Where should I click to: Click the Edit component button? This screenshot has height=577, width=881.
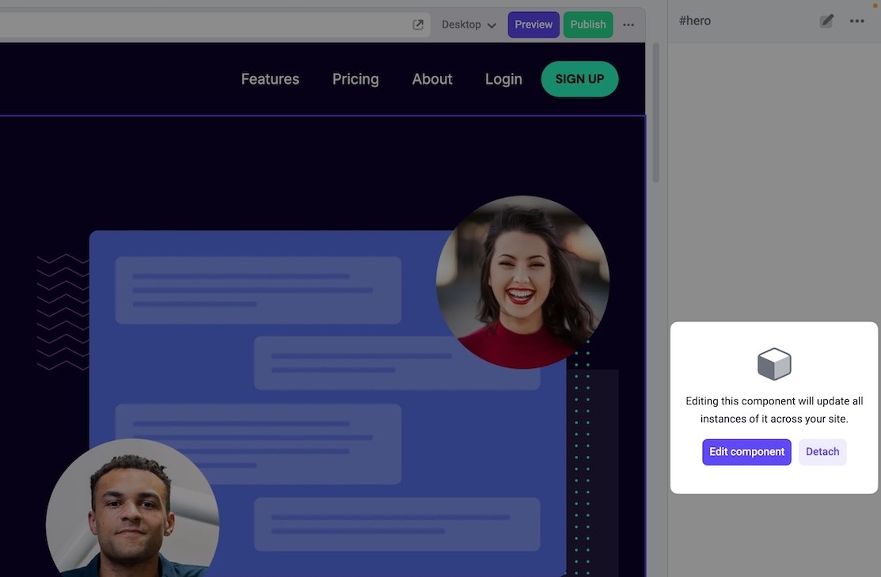point(746,452)
